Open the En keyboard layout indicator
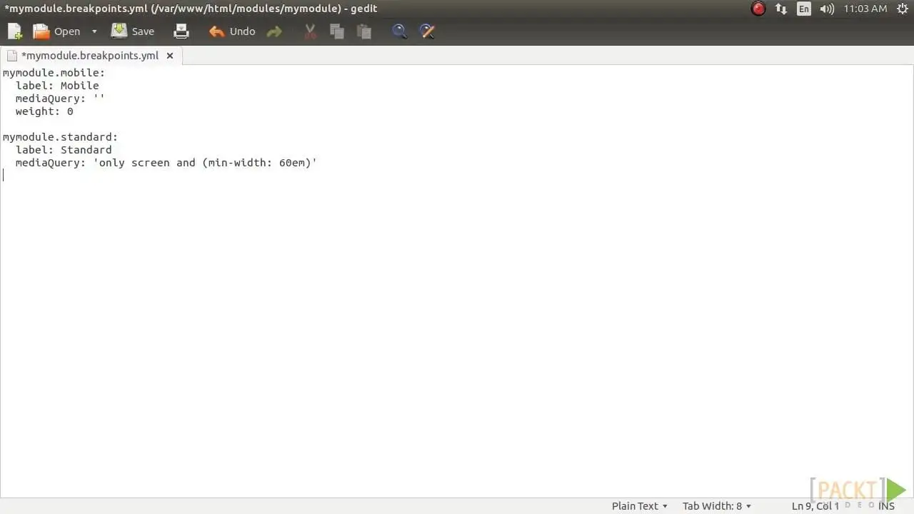 (804, 9)
